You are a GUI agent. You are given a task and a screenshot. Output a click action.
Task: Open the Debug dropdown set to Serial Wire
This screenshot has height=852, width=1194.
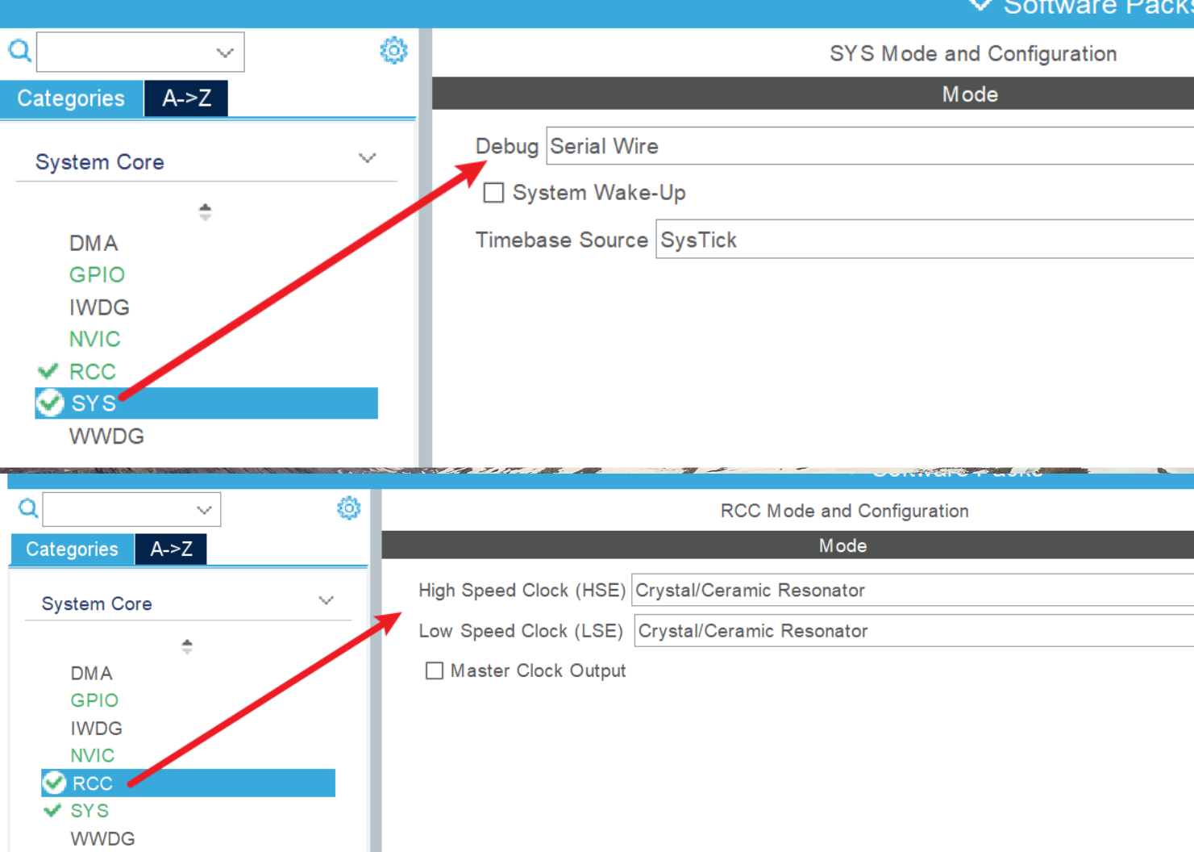tap(870, 146)
